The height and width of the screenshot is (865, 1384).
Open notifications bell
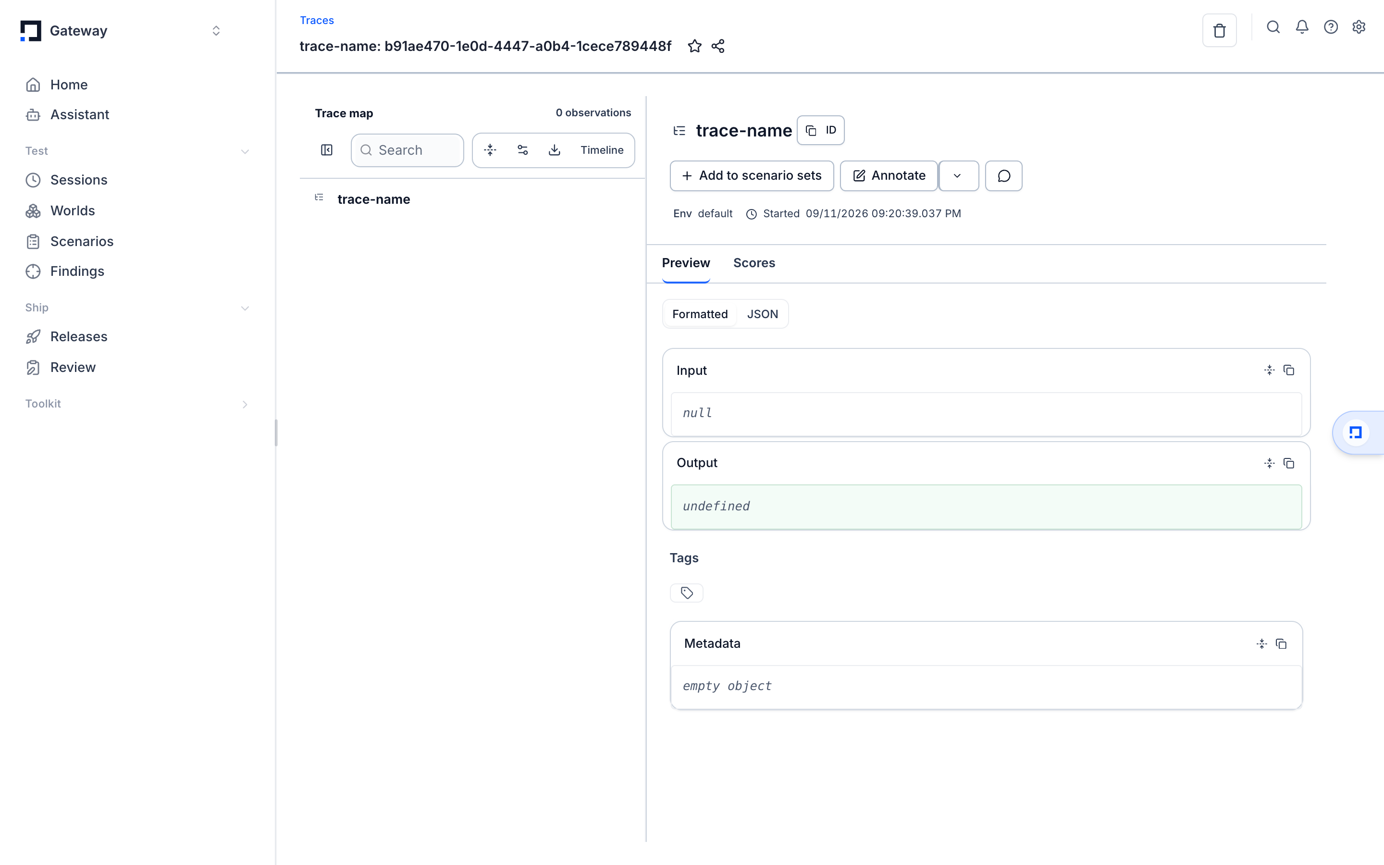point(1302,27)
